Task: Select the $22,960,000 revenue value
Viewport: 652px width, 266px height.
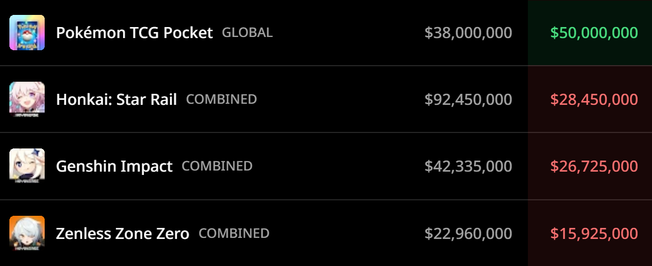Action: point(468,233)
